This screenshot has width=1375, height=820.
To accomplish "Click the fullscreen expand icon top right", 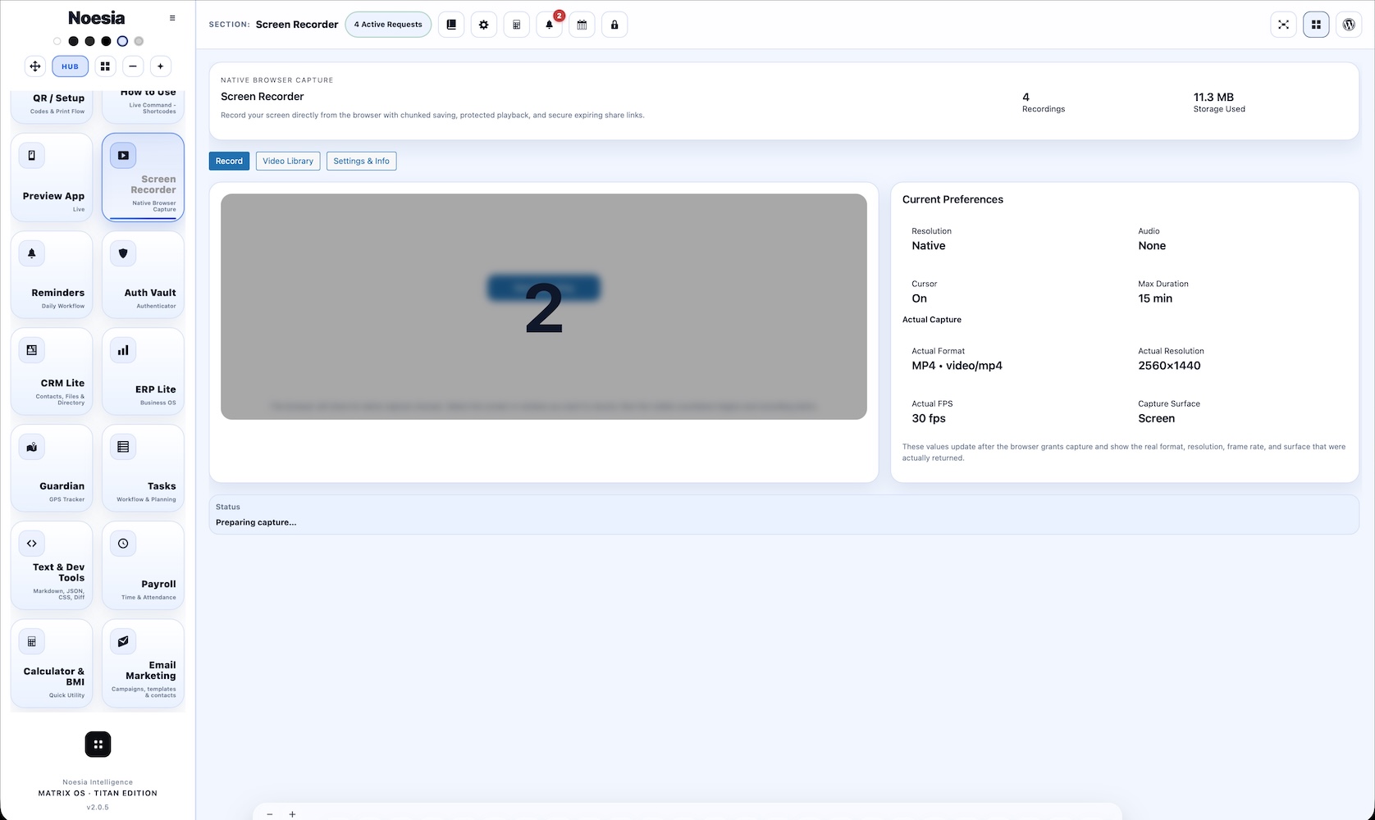I will pyautogui.click(x=1284, y=25).
